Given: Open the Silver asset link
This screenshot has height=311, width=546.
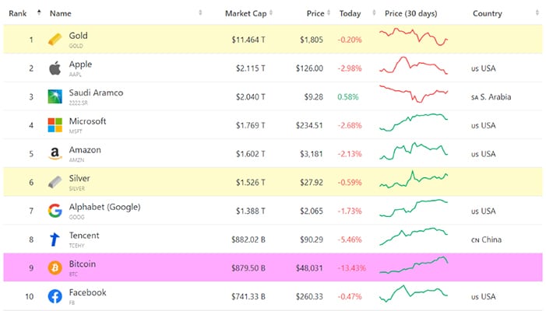Looking at the screenshot, I should 79,178.
